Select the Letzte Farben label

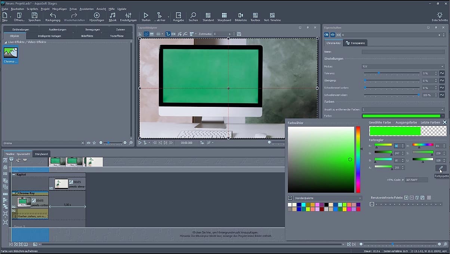click(430, 122)
